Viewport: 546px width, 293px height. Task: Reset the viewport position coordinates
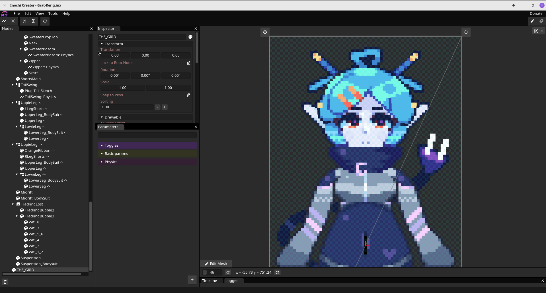click(x=277, y=273)
